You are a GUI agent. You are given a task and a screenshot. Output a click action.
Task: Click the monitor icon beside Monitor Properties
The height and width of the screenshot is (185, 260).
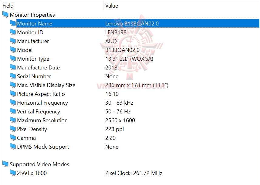[x=5, y=15]
